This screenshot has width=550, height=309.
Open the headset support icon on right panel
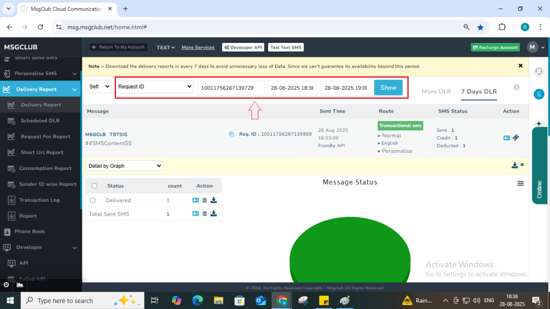click(x=539, y=71)
